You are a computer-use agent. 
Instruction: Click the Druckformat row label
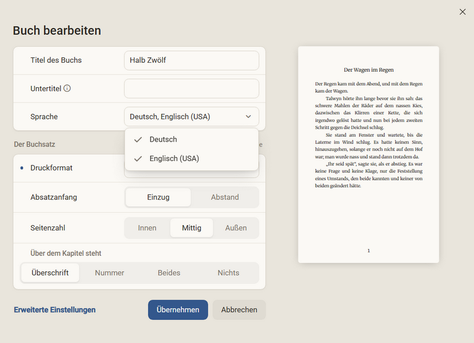coord(52,168)
